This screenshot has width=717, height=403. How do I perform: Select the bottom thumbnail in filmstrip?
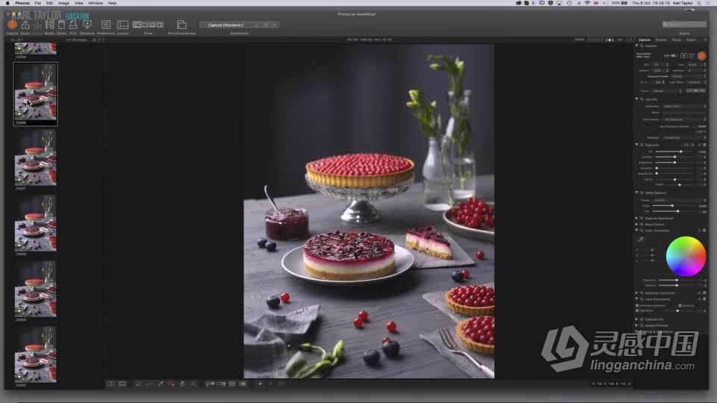(x=35, y=355)
